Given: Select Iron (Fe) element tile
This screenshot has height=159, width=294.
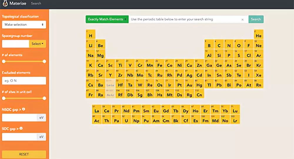Looking at the screenshot, I should [x=160, y=64].
